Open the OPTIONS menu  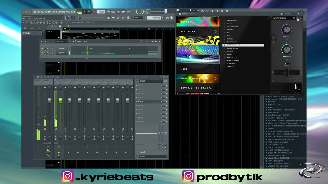[61, 12]
